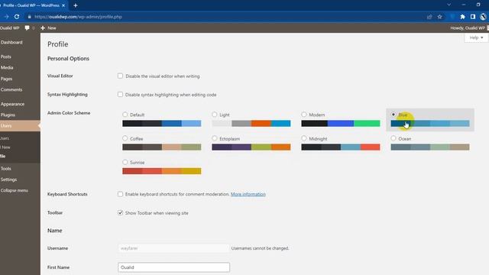
Task: Open the Media menu
Action: (x=7, y=68)
